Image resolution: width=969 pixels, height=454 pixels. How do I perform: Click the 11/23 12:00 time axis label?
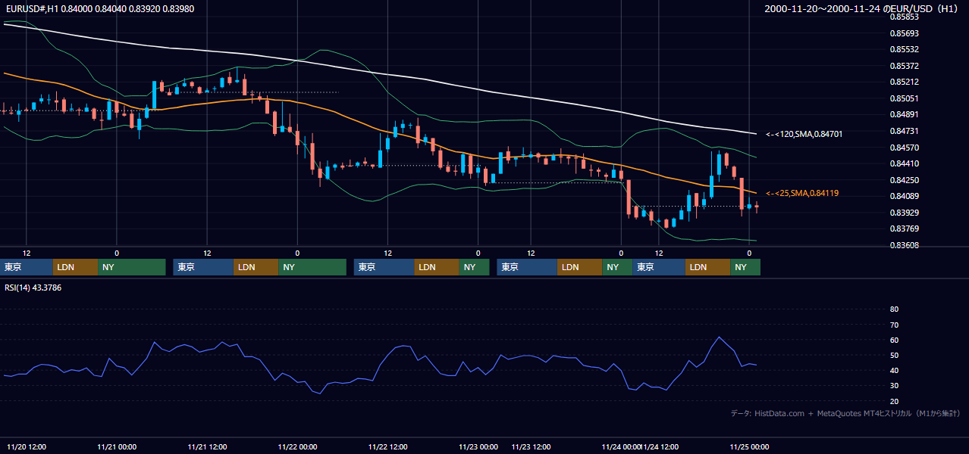[532, 447]
